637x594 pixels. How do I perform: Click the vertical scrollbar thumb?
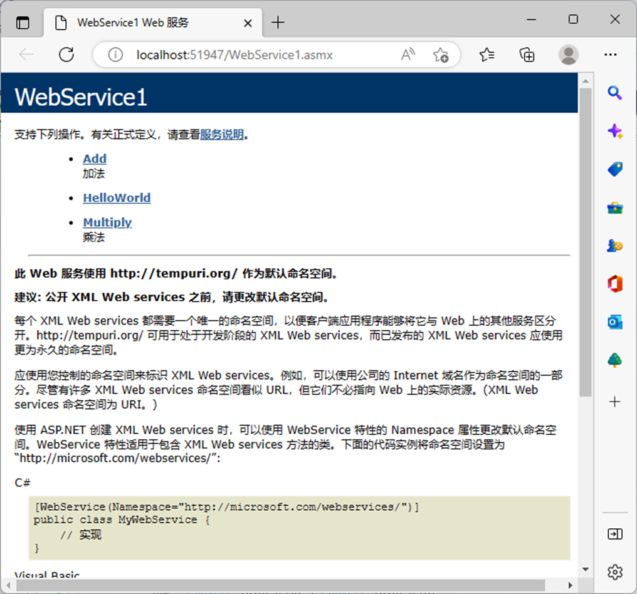coord(586,242)
